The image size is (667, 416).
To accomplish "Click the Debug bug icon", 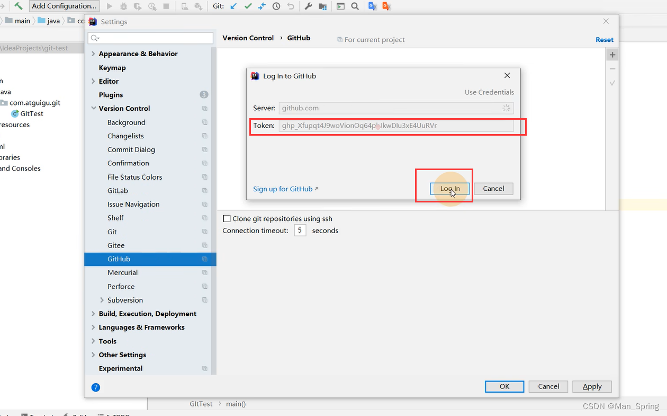I will [123, 6].
